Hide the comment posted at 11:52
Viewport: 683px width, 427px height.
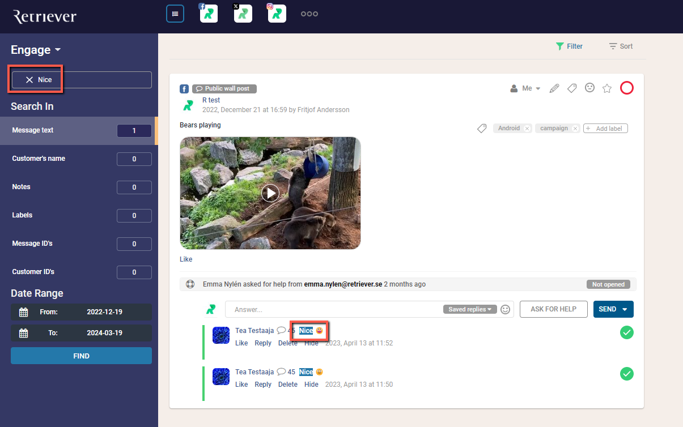point(311,343)
